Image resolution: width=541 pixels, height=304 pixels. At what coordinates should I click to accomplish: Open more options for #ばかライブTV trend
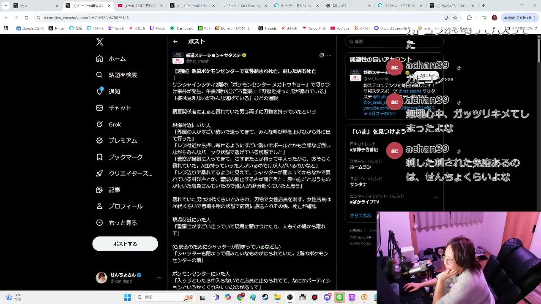436,197
